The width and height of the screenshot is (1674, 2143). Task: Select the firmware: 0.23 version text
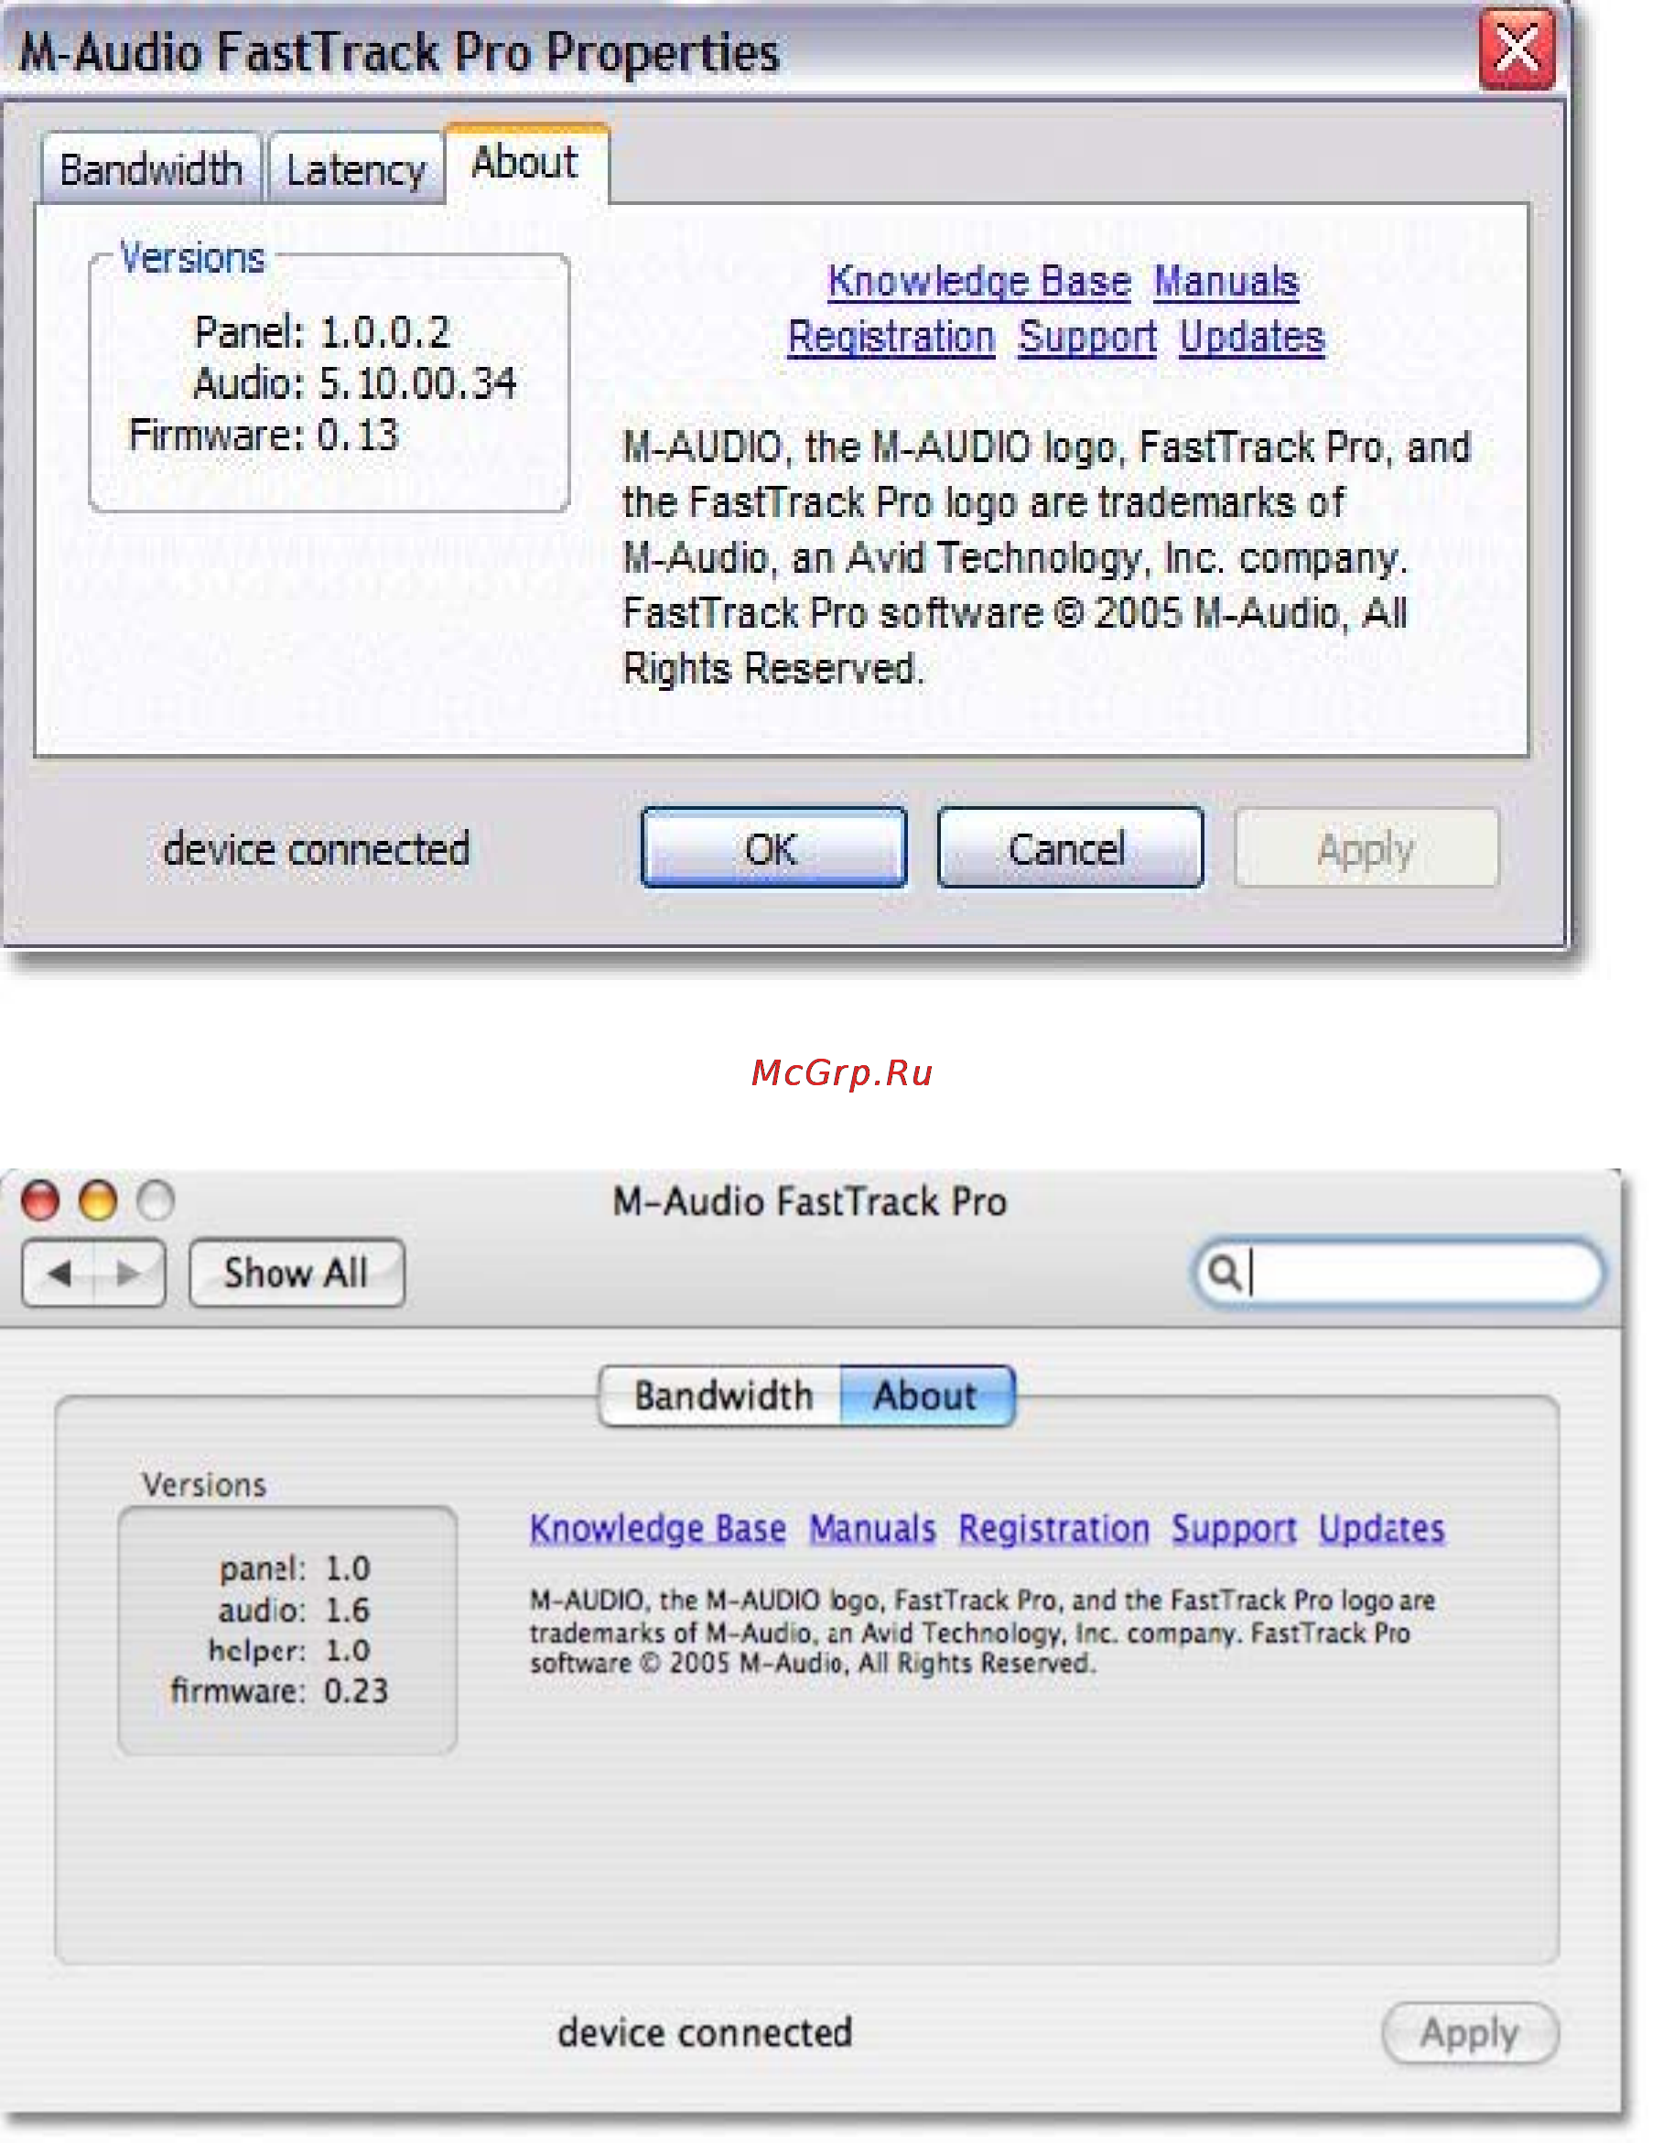coord(280,1691)
